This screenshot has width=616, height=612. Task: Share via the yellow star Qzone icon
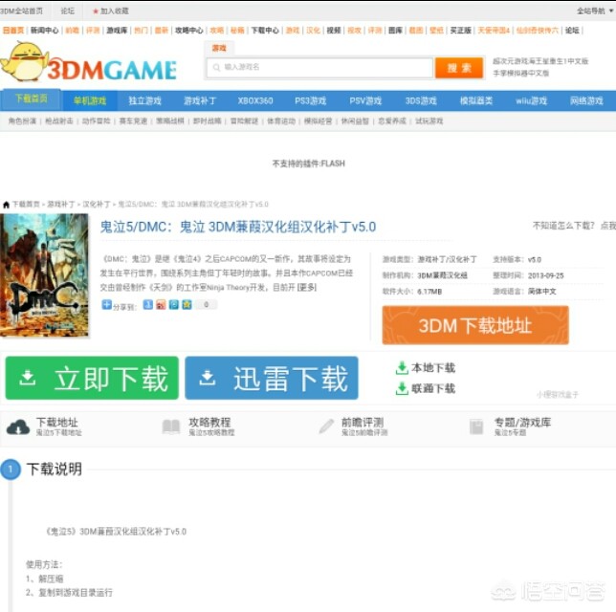point(187,305)
